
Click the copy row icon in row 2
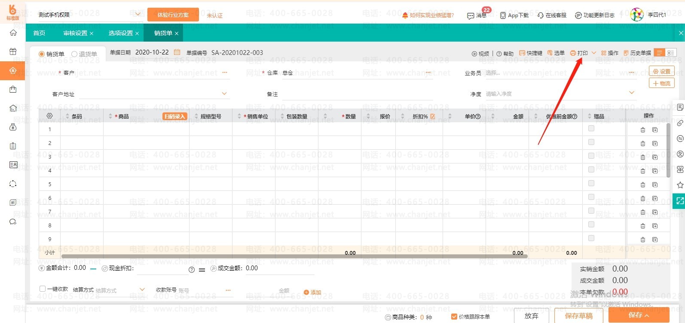click(x=655, y=144)
